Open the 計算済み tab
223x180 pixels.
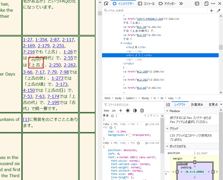[197, 105]
